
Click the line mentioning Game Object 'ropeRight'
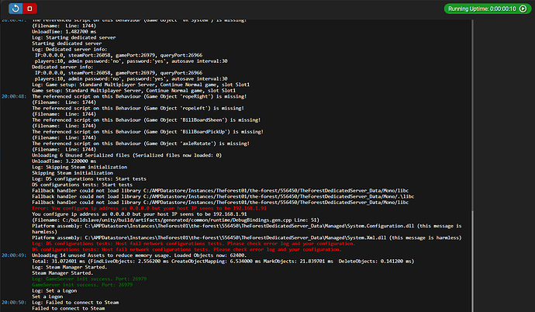140,96
